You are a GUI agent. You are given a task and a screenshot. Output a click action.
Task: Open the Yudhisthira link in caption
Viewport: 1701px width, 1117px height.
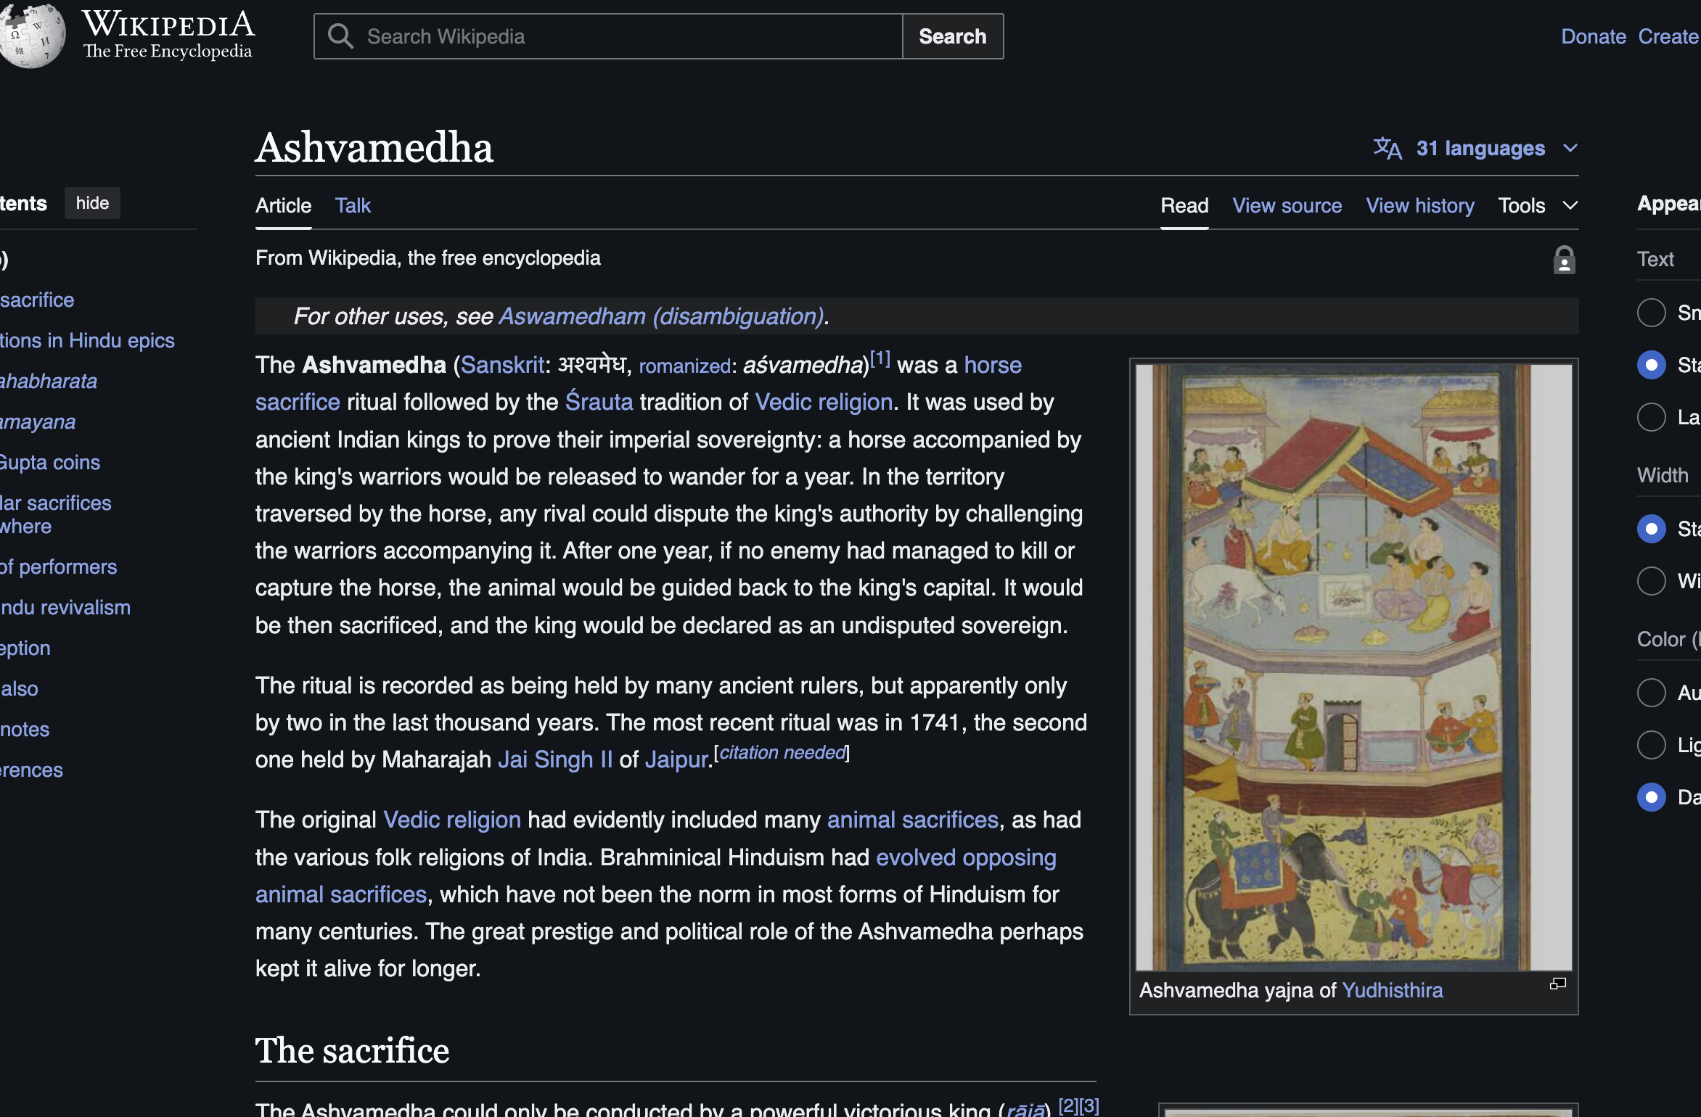[x=1392, y=991]
